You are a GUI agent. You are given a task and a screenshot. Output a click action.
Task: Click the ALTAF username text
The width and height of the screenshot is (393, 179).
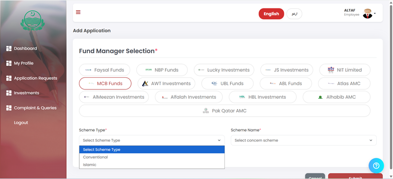[350, 10]
